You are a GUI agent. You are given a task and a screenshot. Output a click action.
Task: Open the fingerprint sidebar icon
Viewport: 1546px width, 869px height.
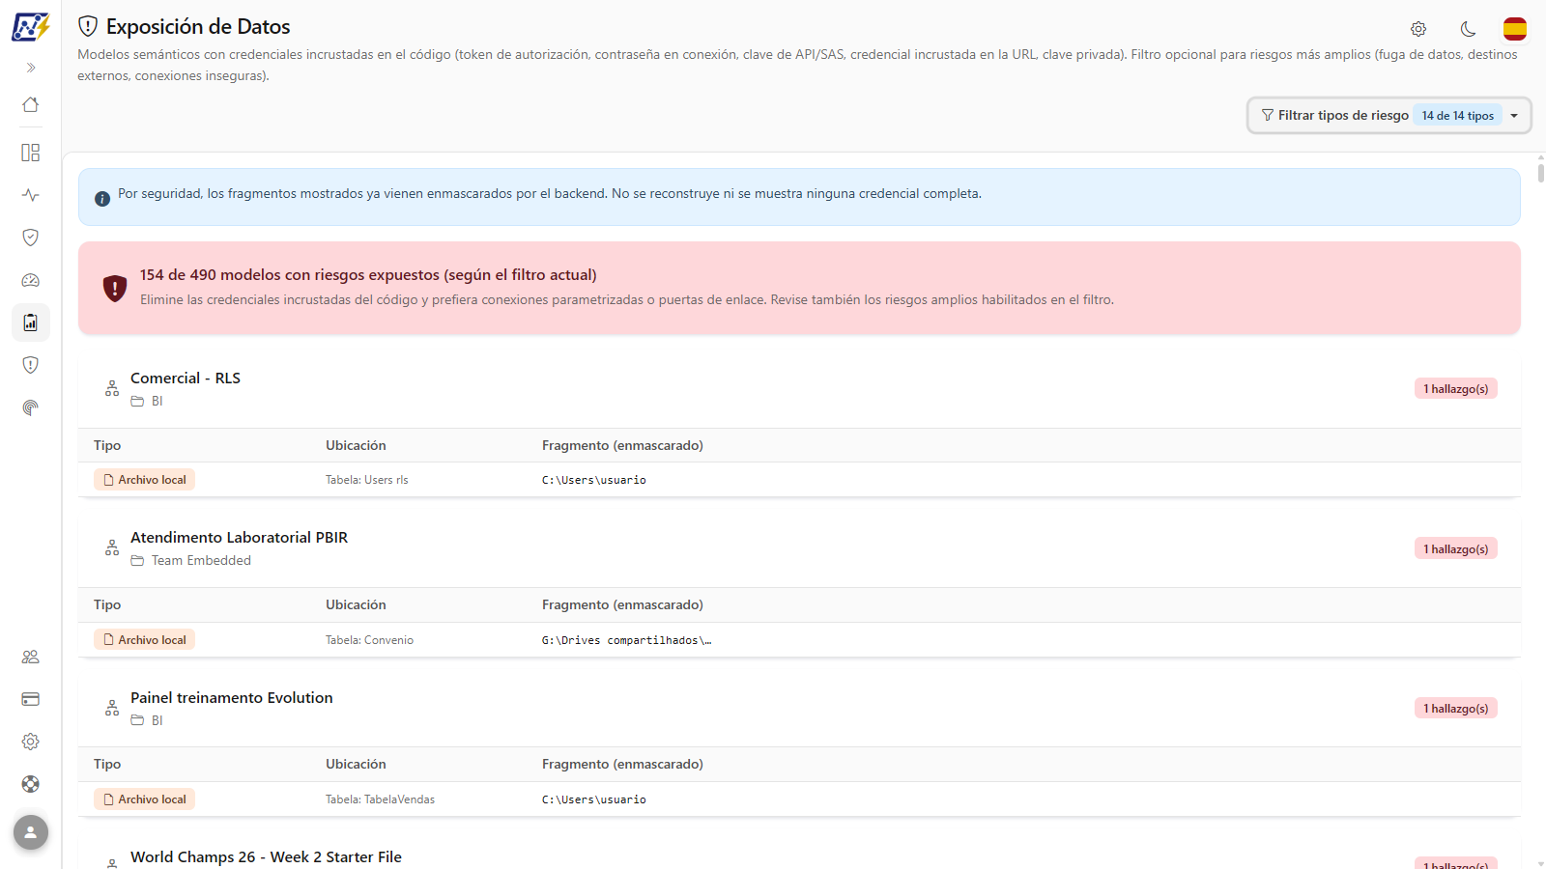31,407
